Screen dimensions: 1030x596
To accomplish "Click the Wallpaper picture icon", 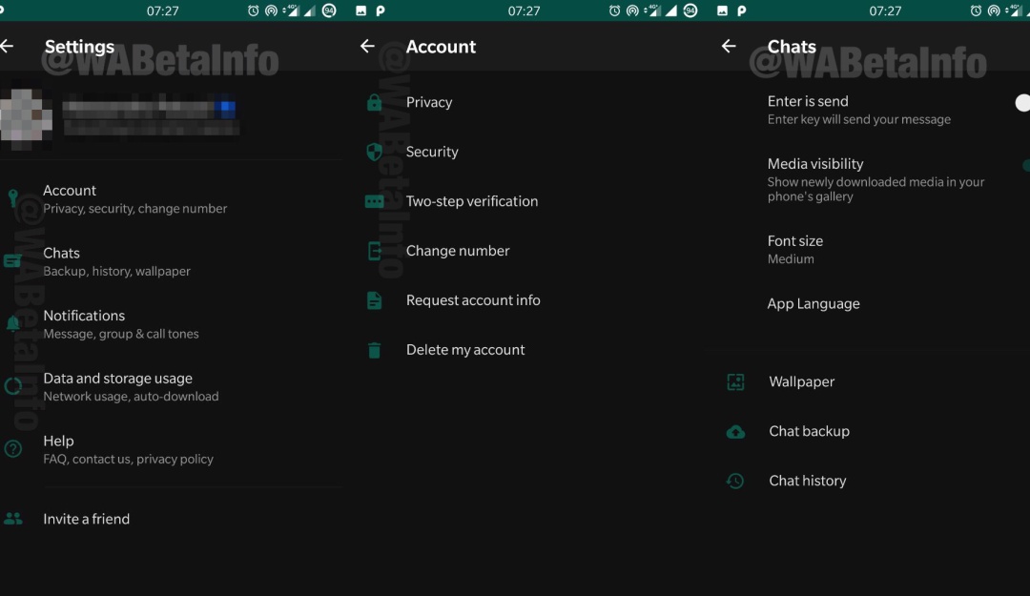I will tap(735, 381).
